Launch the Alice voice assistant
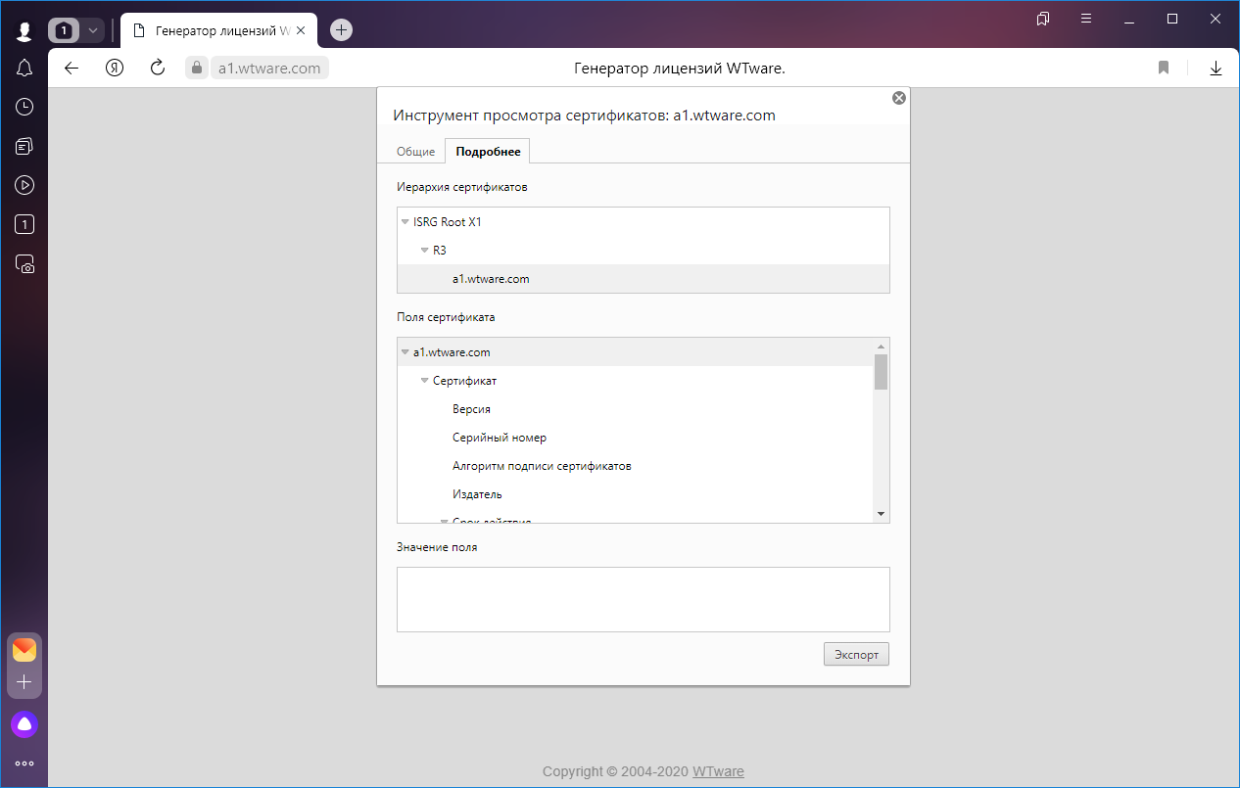 tap(24, 724)
